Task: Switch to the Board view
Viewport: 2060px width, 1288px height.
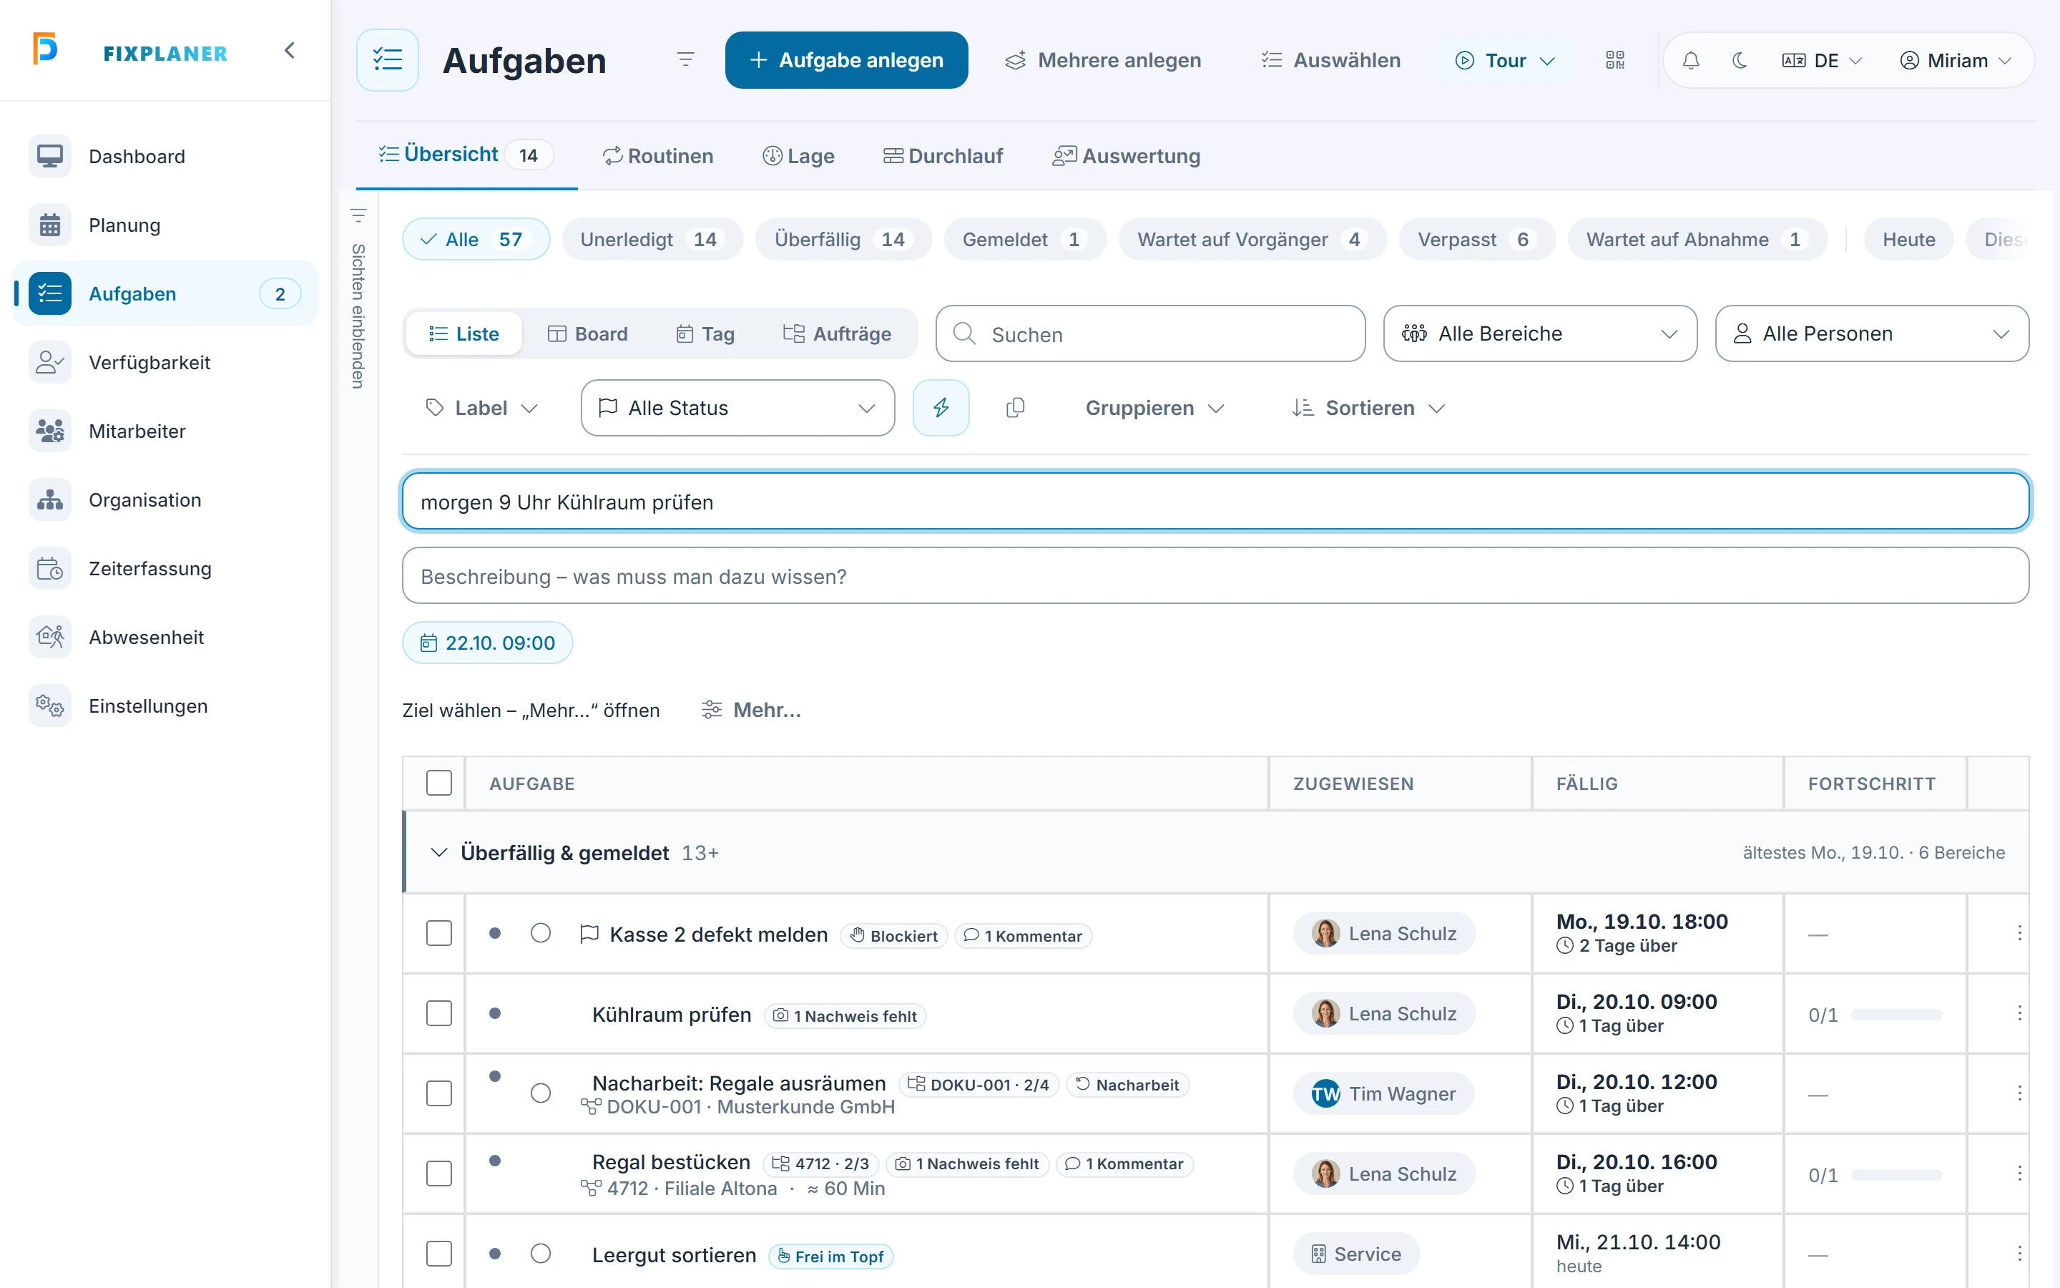Action: pyautogui.click(x=587, y=334)
